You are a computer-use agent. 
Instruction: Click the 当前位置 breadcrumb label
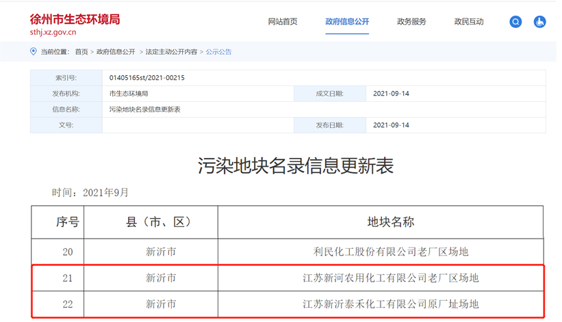(55, 52)
